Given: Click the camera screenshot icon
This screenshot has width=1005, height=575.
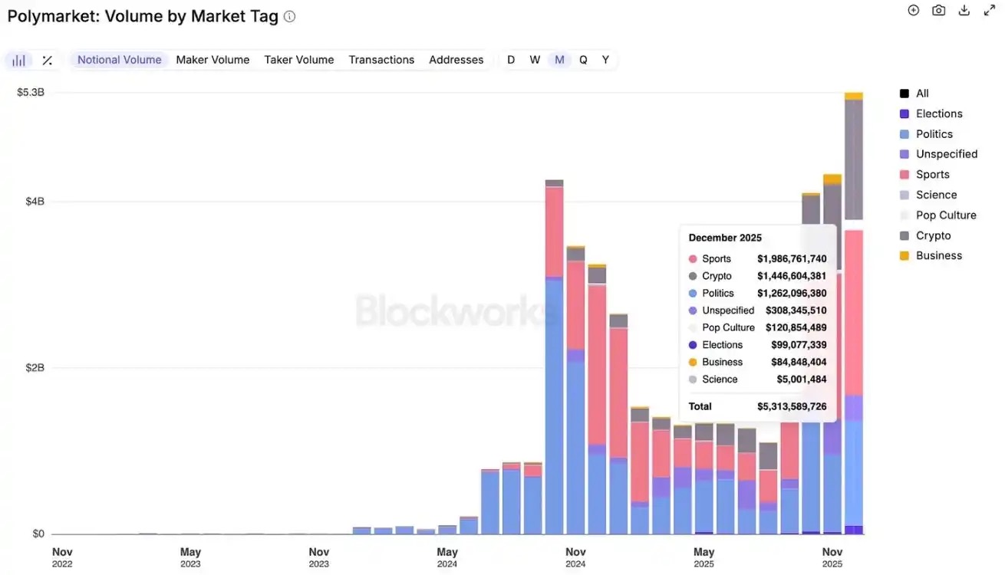Looking at the screenshot, I should [938, 10].
